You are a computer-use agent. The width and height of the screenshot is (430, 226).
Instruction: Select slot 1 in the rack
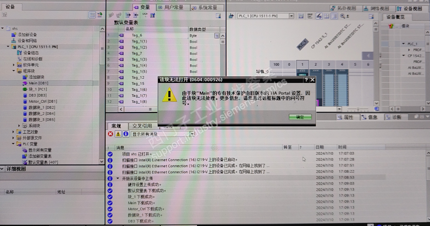[302, 64]
